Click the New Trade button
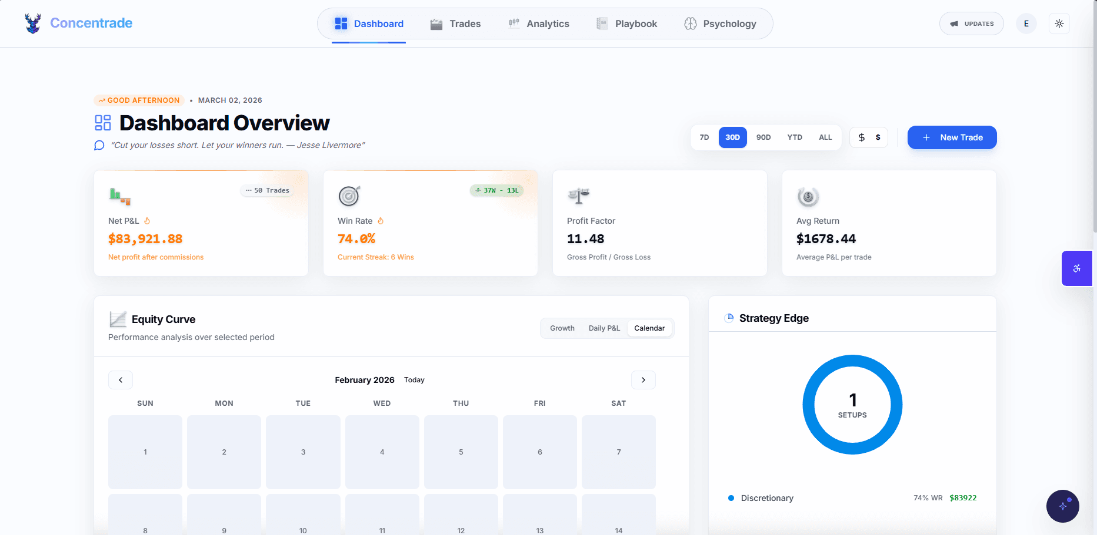The width and height of the screenshot is (1097, 535). coord(952,137)
